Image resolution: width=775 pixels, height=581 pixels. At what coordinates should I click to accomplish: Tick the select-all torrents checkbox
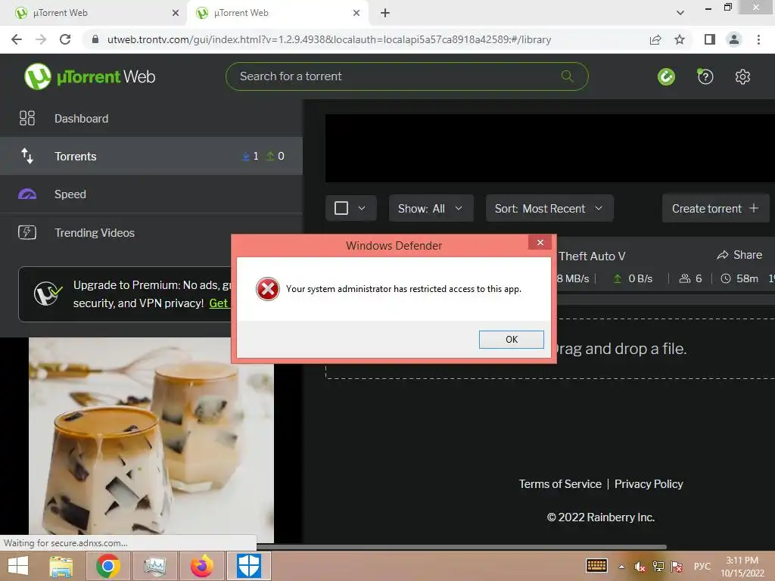(341, 208)
